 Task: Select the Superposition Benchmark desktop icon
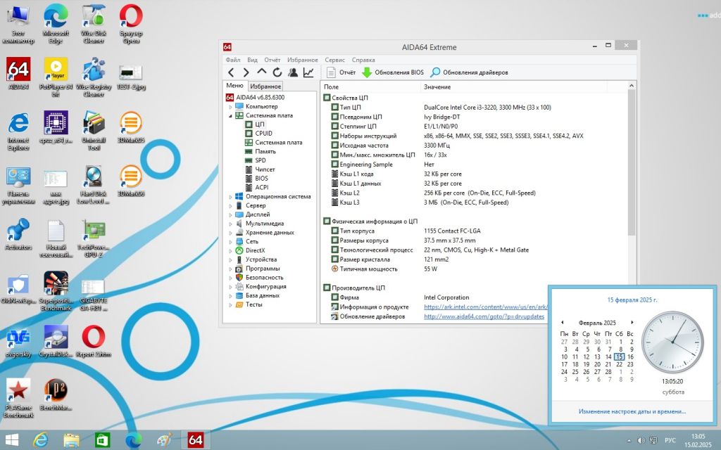(56, 291)
